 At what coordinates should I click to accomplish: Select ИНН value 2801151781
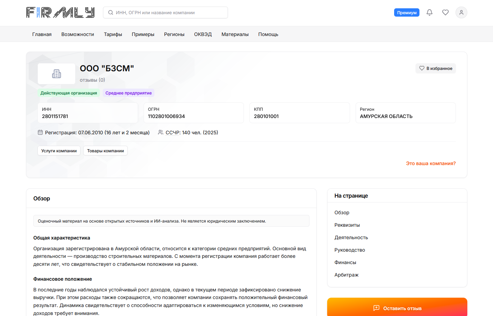(55, 116)
